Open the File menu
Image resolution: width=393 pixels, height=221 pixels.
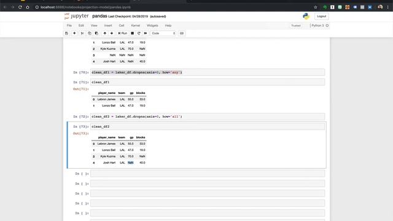pos(69,26)
